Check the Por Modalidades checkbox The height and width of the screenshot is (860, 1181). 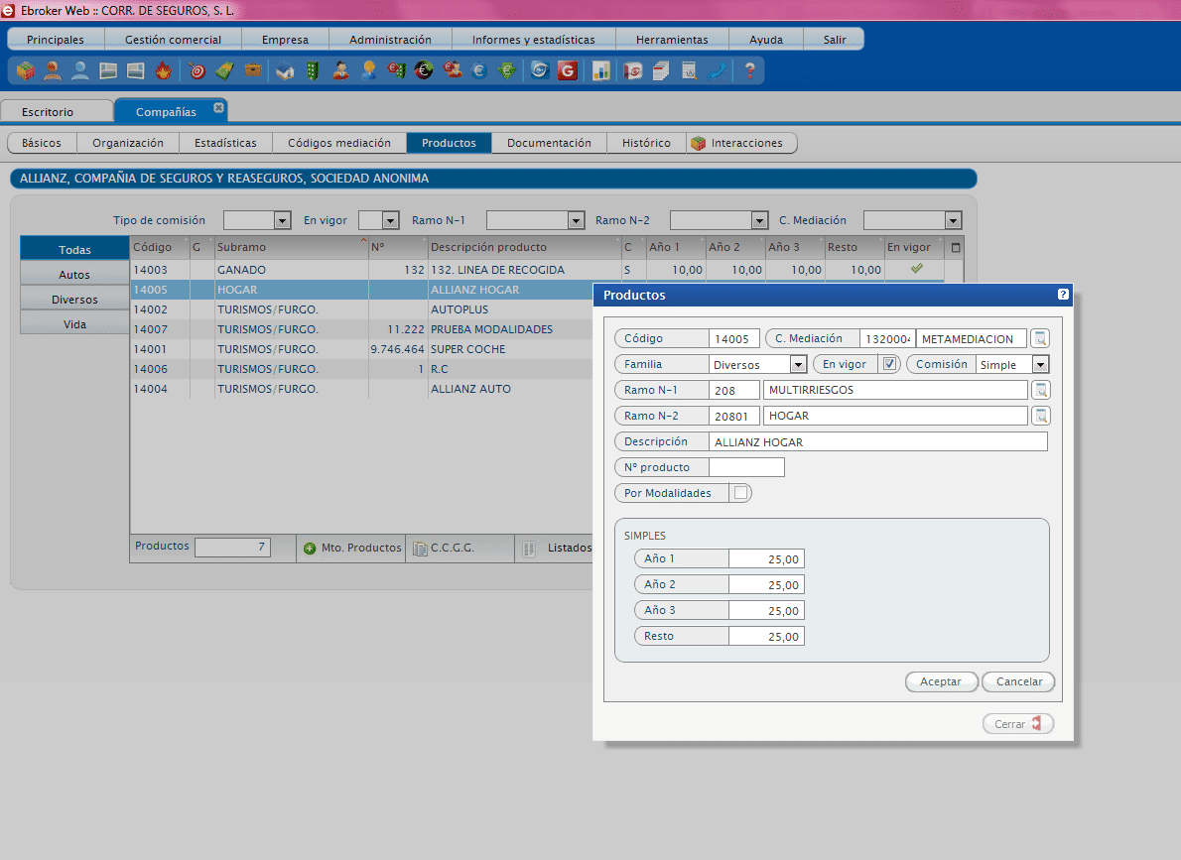tap(741, 493)
